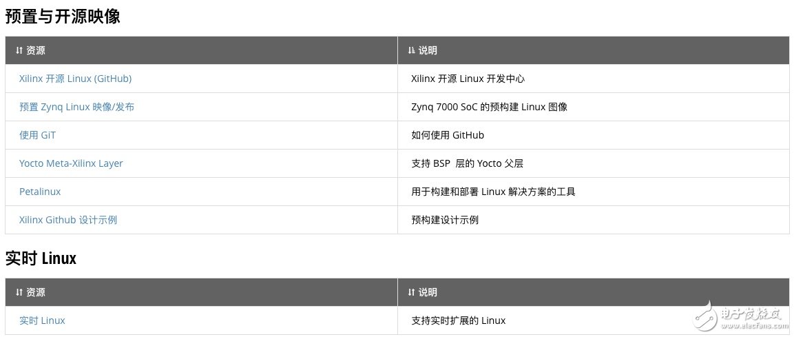Select the Xilinx 开源 Linux 开发中心 description cell
Image resolution: width=794 pixels, height=337 pixels.
point(468,79)
